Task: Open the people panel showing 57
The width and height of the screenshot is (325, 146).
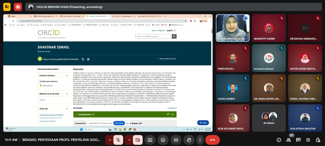Action: tap(289, 140)
